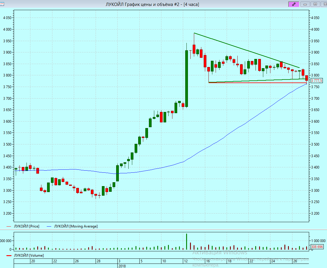Click the pink link anchor icon in title bar

coord(294,4)
